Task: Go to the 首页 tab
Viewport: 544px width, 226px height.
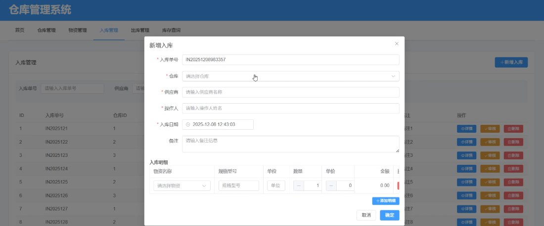Action: (x=20, y=30)
